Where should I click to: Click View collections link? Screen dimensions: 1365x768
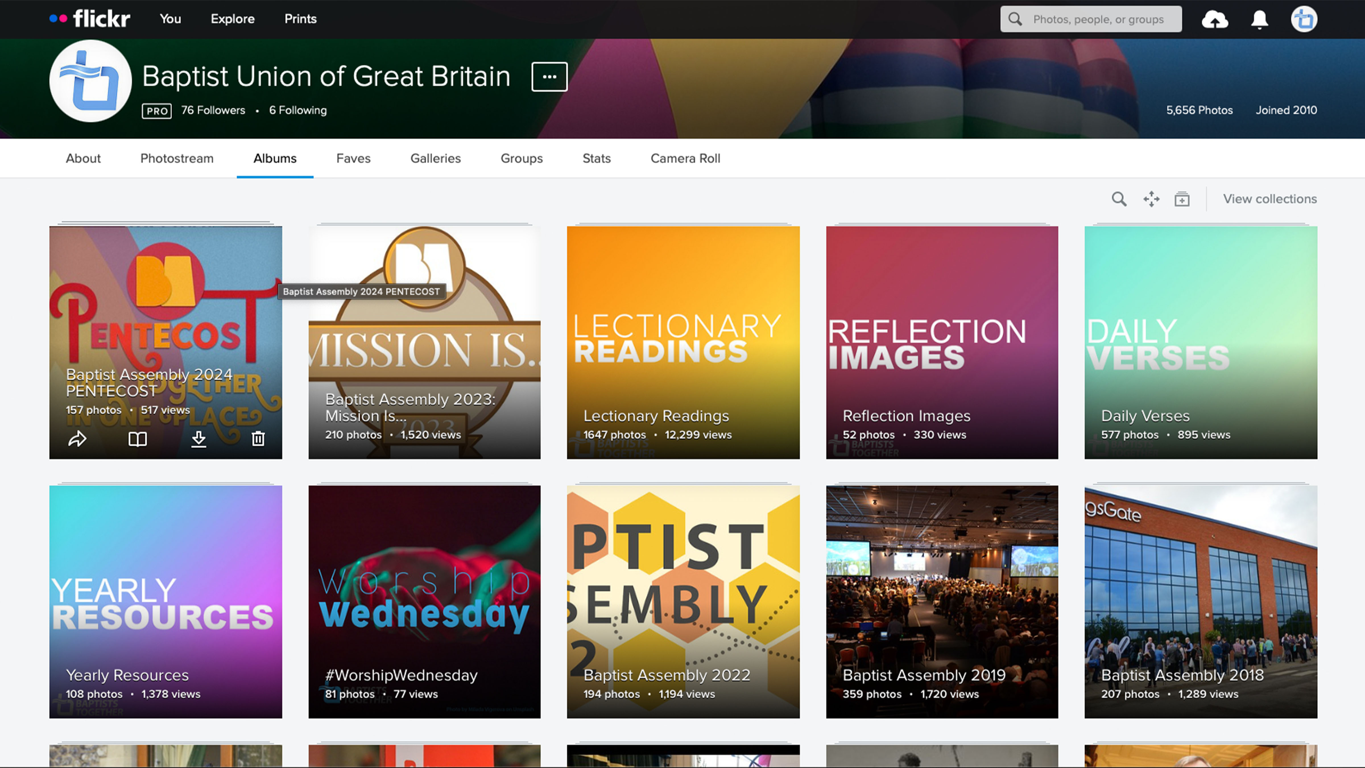1270,199
